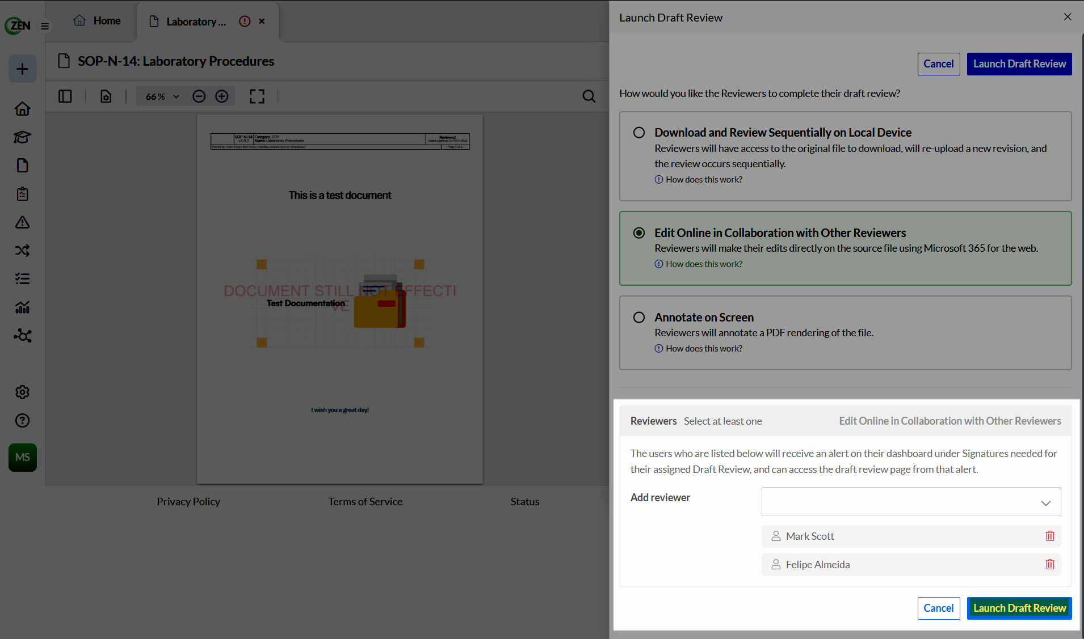Remove reviewer Felipe Almeida with trash icon
Viewport: 1084px width, 639px height.
1050,565
